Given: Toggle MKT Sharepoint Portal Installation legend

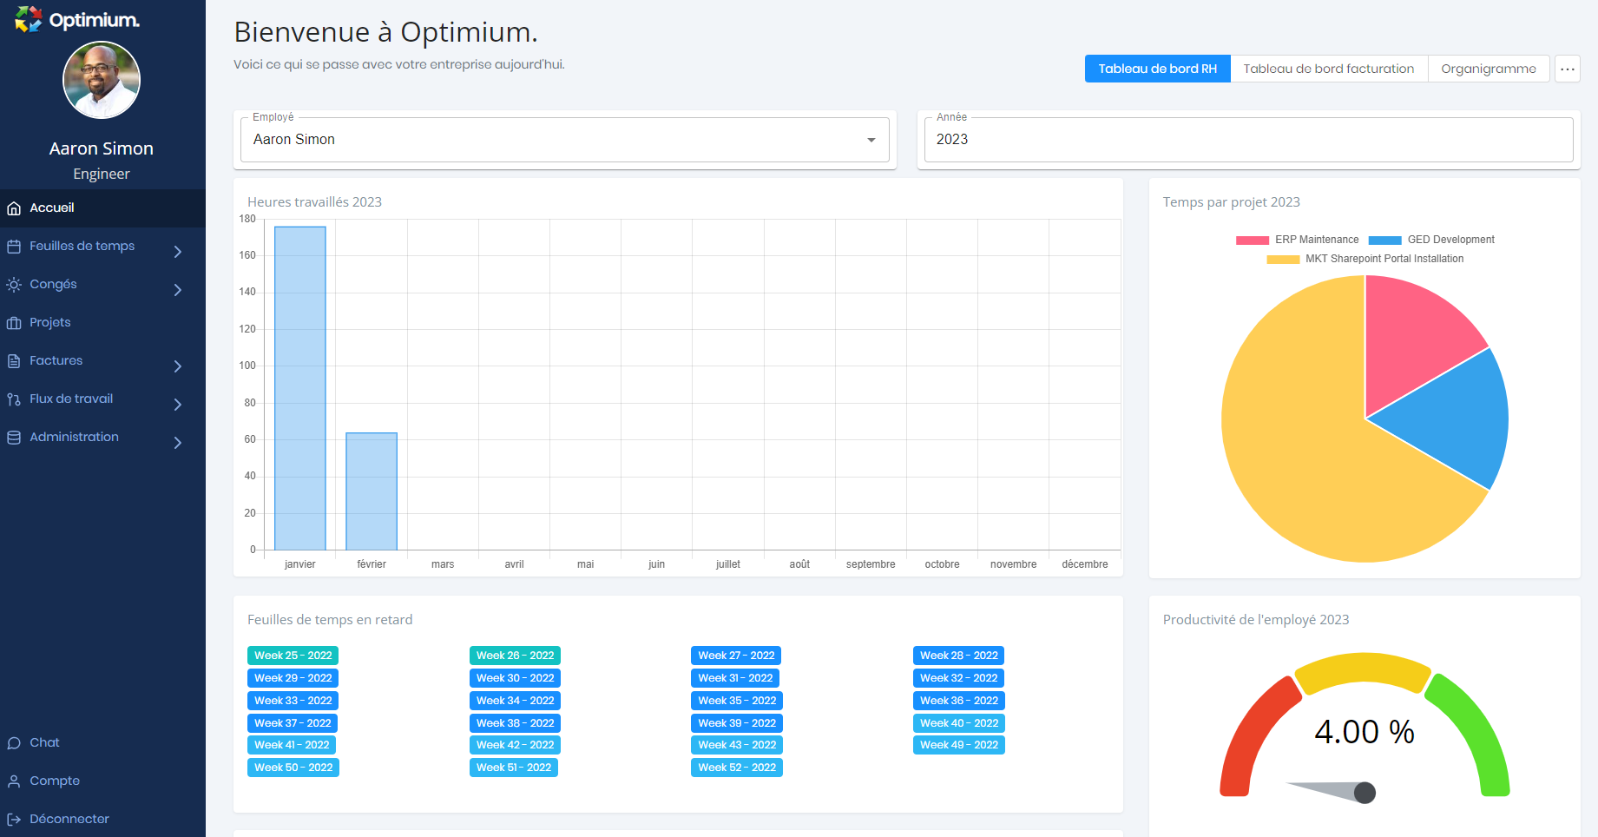Looking at the screenshot, I should pos(1365,259).
